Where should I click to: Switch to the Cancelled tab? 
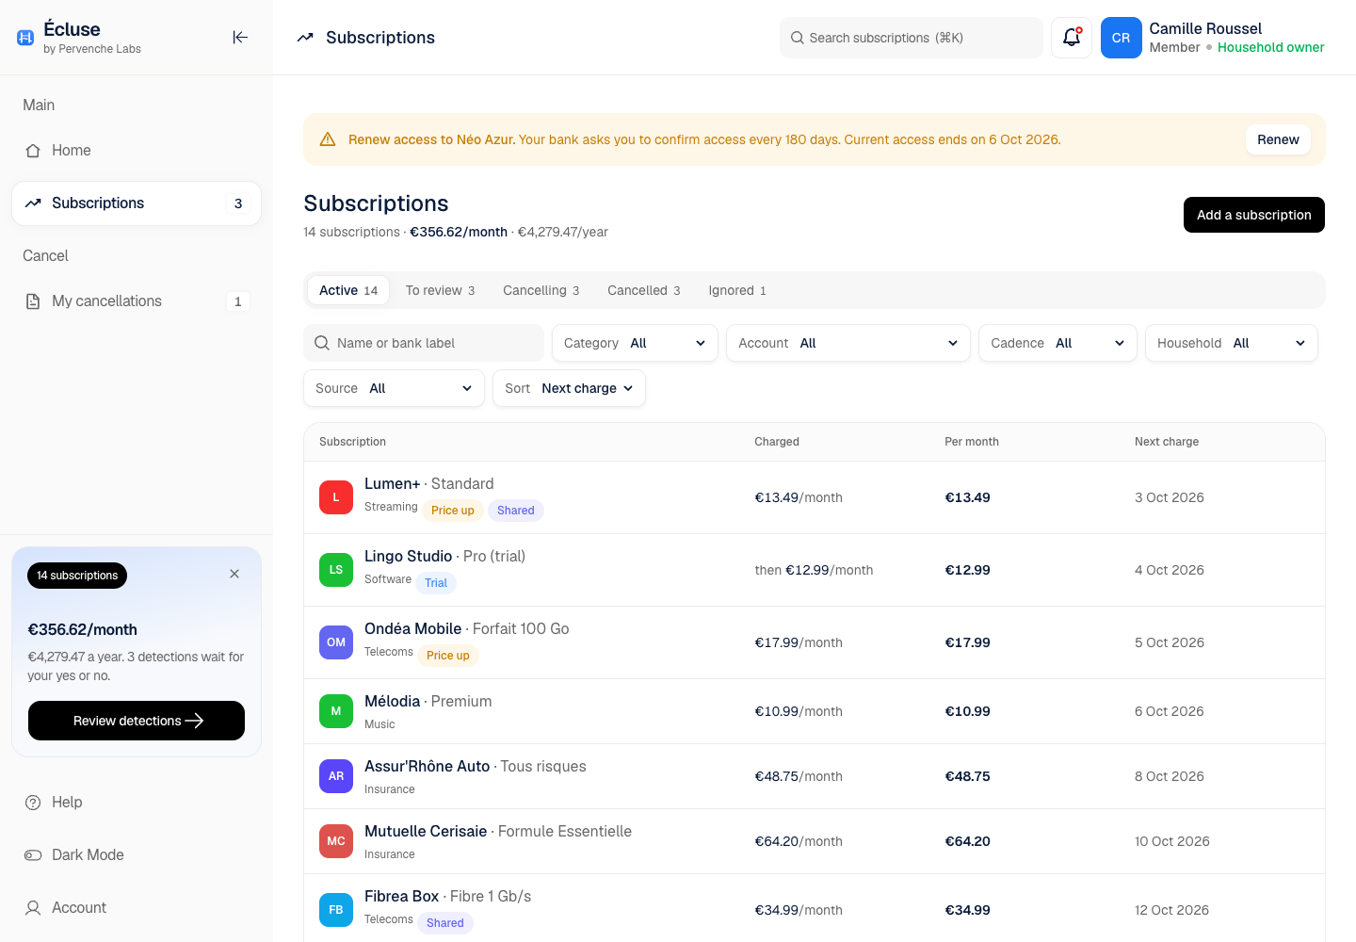tap(643, 290)
